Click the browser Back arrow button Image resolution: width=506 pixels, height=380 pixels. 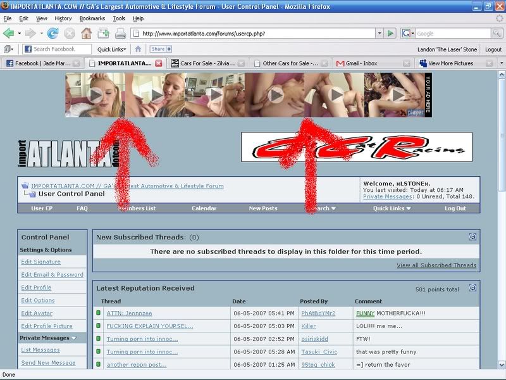pyautogui.click(x=9, y=33)
